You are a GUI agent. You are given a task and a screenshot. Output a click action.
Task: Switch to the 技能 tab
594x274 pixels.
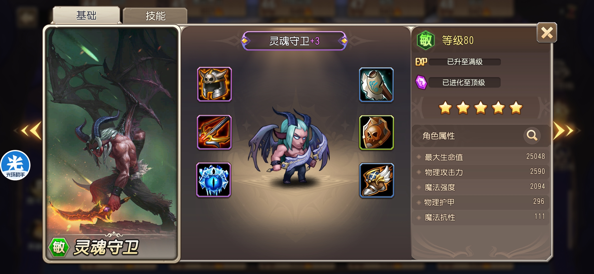tap(155, 16)
